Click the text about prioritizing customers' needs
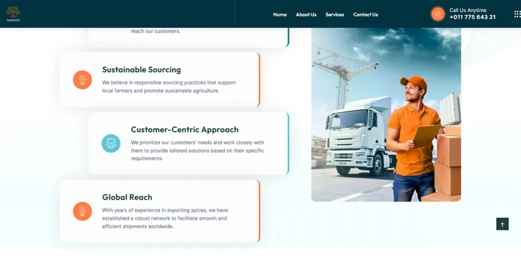The width and height of the screenshot is (521, 273). 197,150
